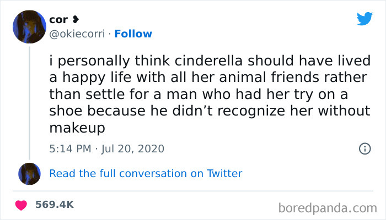This screenshot has width=386, height=220.
Task: Open the display name cor
Action: [x=58, y=20]
